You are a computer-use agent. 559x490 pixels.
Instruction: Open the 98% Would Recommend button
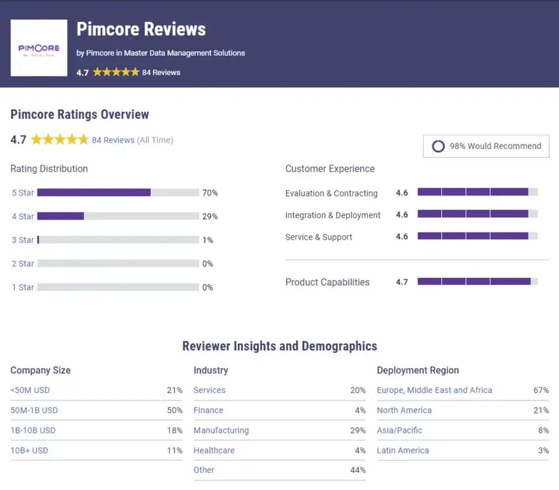click(x=486, y=146)
